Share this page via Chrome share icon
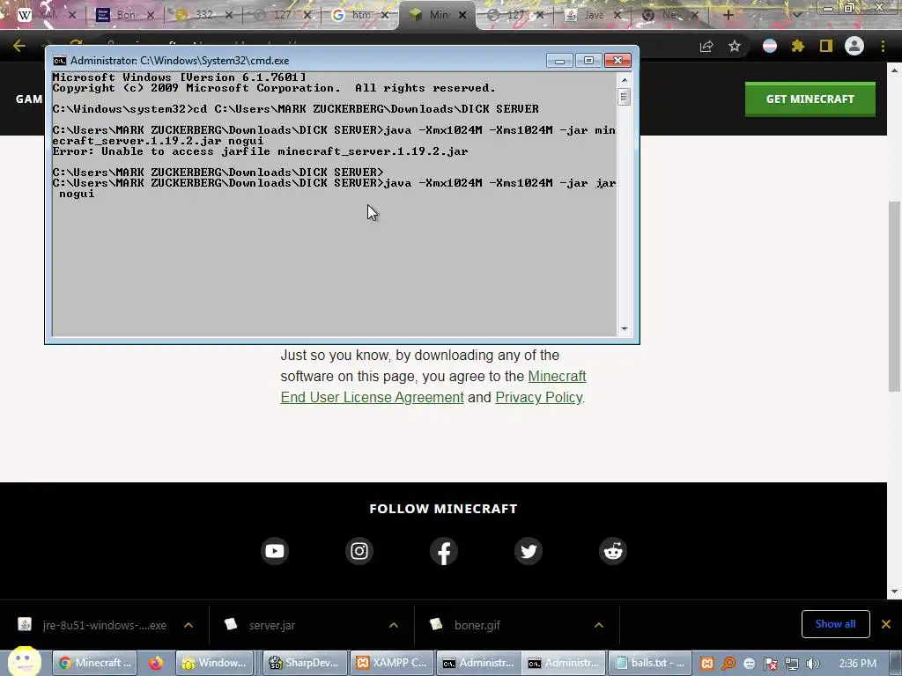Viewport: 902px width, 676px height. [706, 46]
